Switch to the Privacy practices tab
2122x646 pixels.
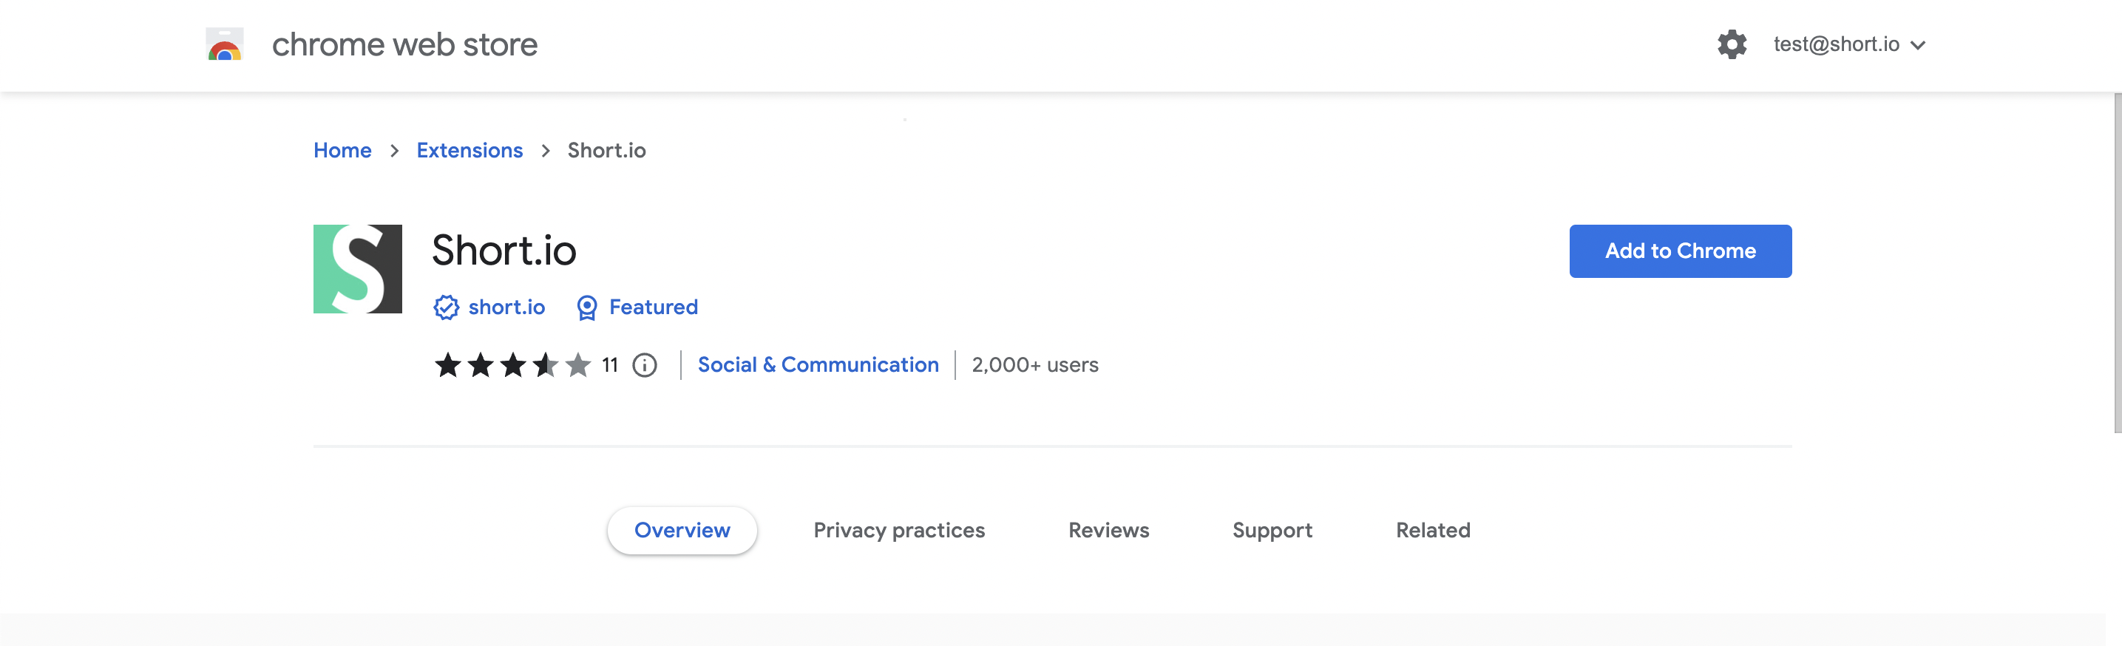point(899,530)
